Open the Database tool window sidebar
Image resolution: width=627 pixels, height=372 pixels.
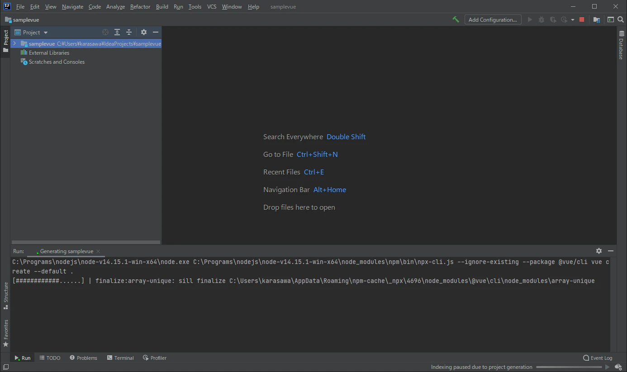tap(622, 45)
